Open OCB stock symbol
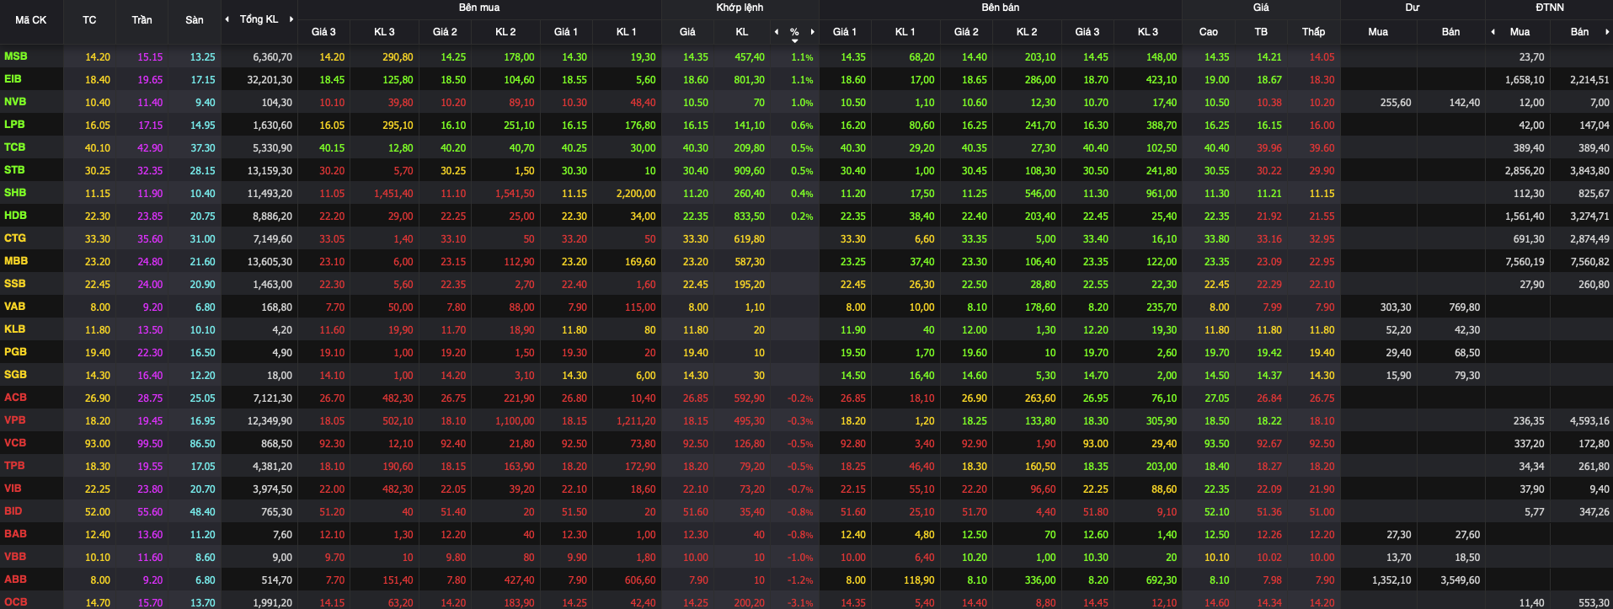Viewport: 1613px width, 609px height. (15, 602)
